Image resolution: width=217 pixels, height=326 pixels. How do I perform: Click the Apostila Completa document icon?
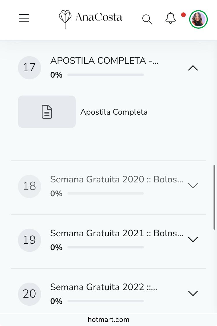point(47,112)
